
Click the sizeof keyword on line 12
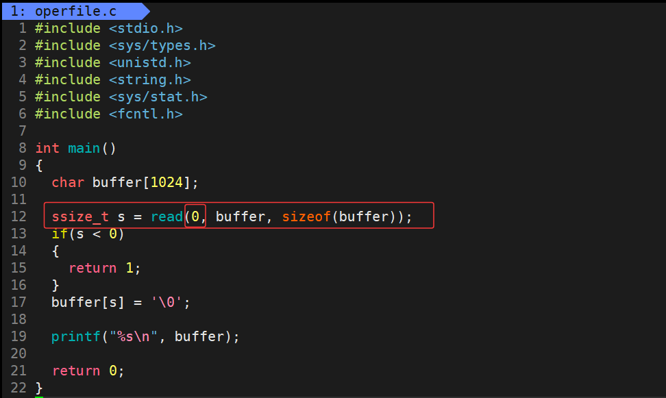306,216
